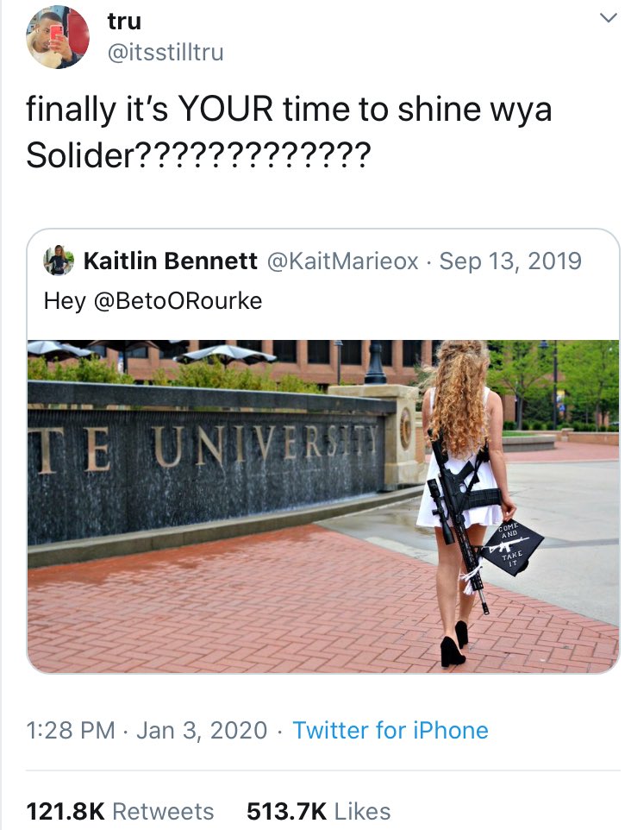Click the patio umbrellas in the photo background

[153, 352]
